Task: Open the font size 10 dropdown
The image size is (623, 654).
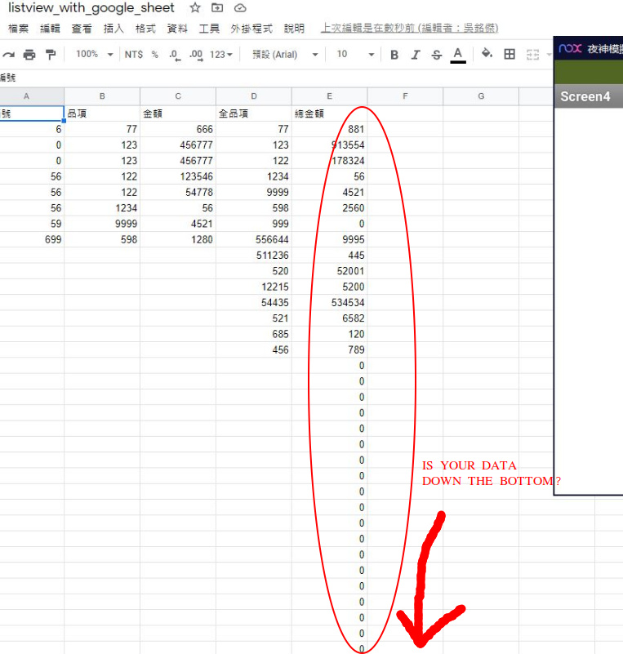Action: (x=355, y=55)
